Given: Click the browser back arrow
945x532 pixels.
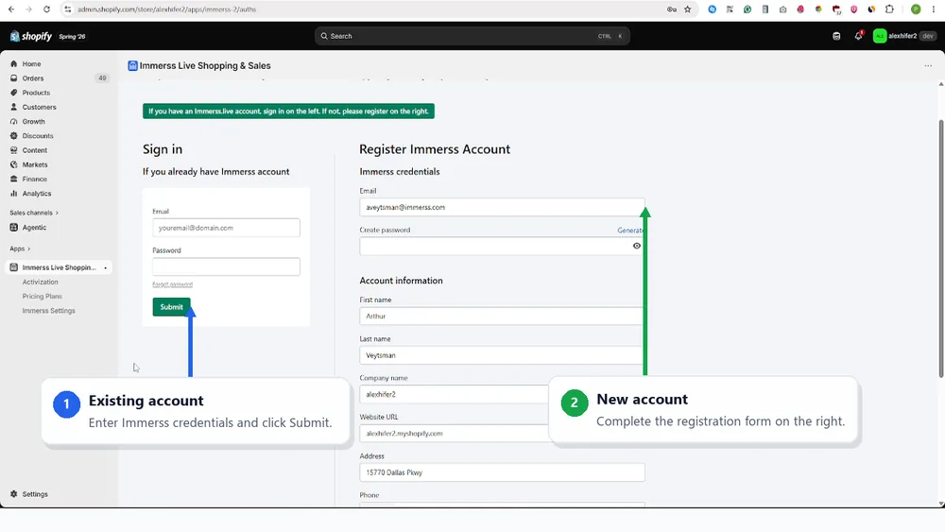Looking at the screenshot, I should pyautogui.click(x=11, y=9).
